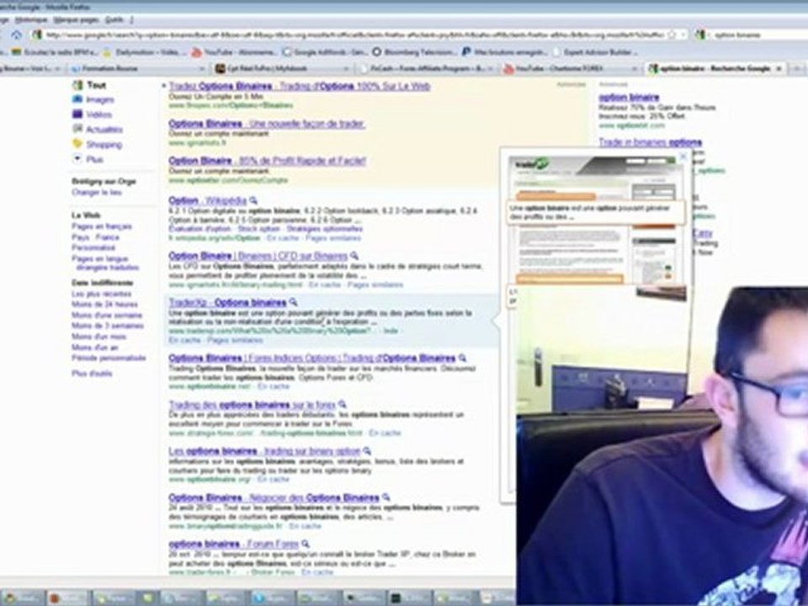Bookmark this page with the star icon
Screen dimensions: 808x606
(672, 35)
